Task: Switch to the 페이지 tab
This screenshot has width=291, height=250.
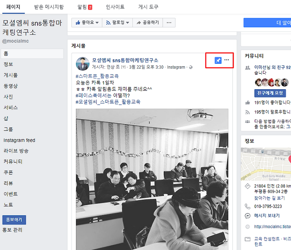Action: (13, 7)
